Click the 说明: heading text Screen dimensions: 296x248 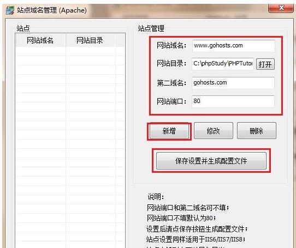pos(156,197)
